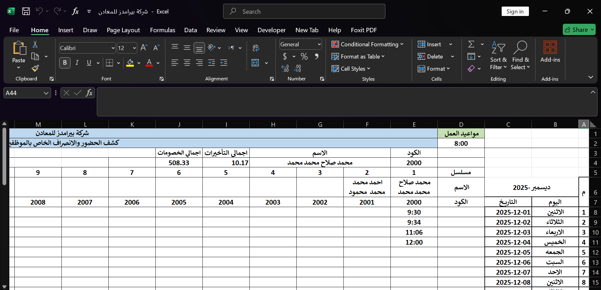Click the Percent Style icon

[304, 56]
